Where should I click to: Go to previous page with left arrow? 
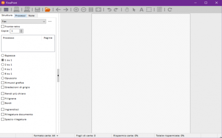coord(58,10)
